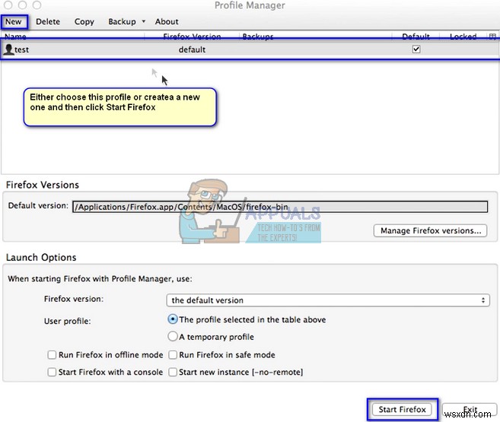Screen dimensions: 500x422
Task: Toggle the Default checkbox for test profile
Action: coord(416,49)
